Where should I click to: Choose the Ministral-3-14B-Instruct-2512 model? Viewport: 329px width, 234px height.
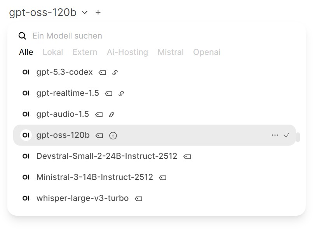(x=94, y=177)
